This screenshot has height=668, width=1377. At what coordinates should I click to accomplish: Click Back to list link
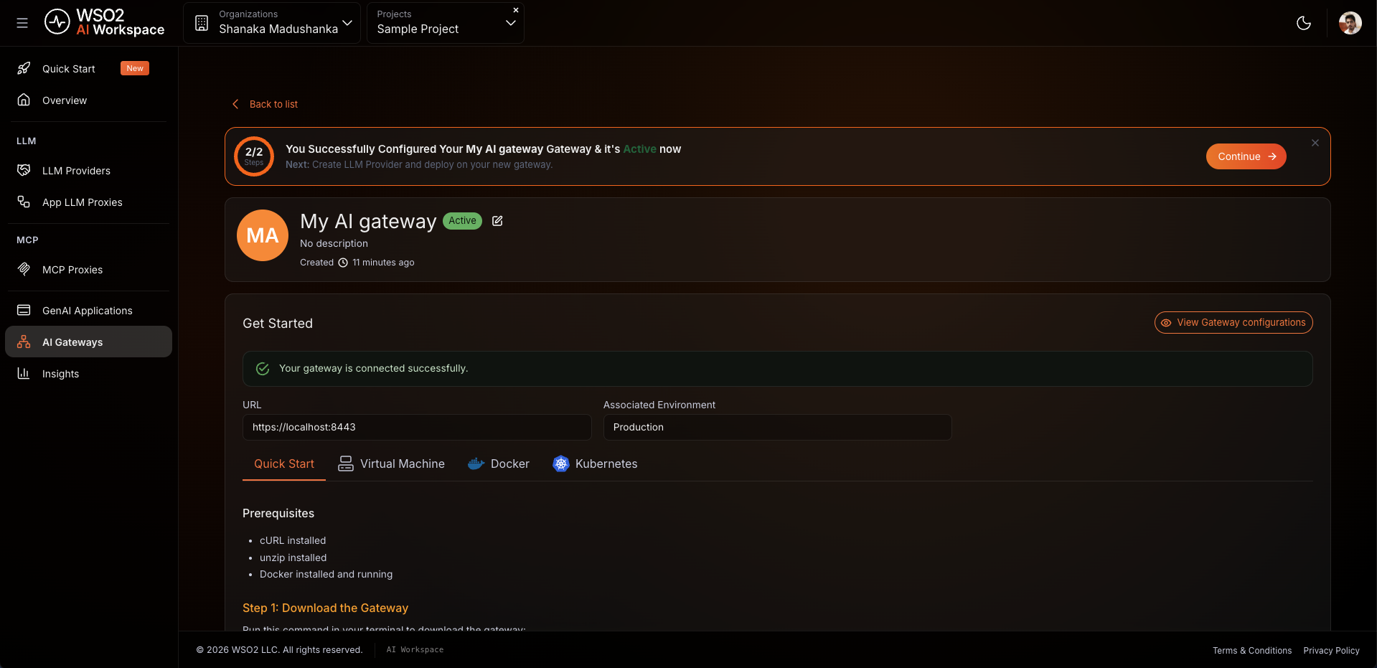pyautogui.click(x=273, y=104)
